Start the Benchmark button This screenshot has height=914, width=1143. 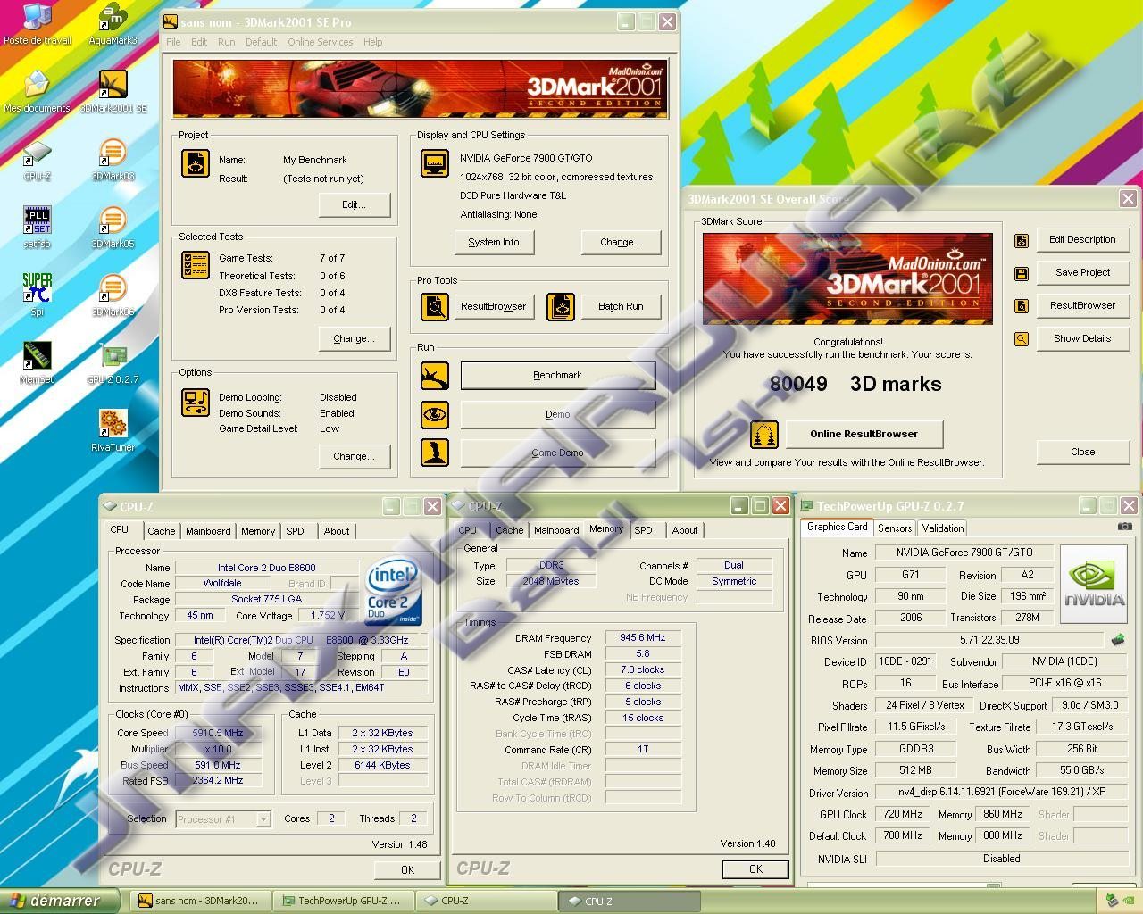tap(557, 376)
